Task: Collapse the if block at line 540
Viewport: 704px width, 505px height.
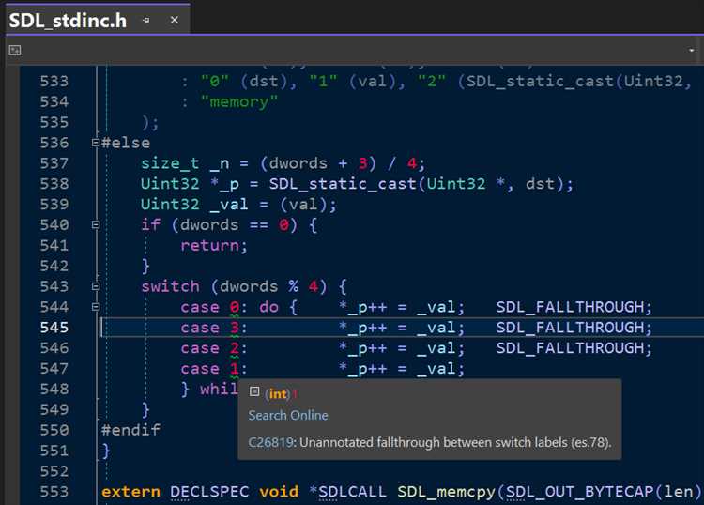Action: click(x=95, y=225)
